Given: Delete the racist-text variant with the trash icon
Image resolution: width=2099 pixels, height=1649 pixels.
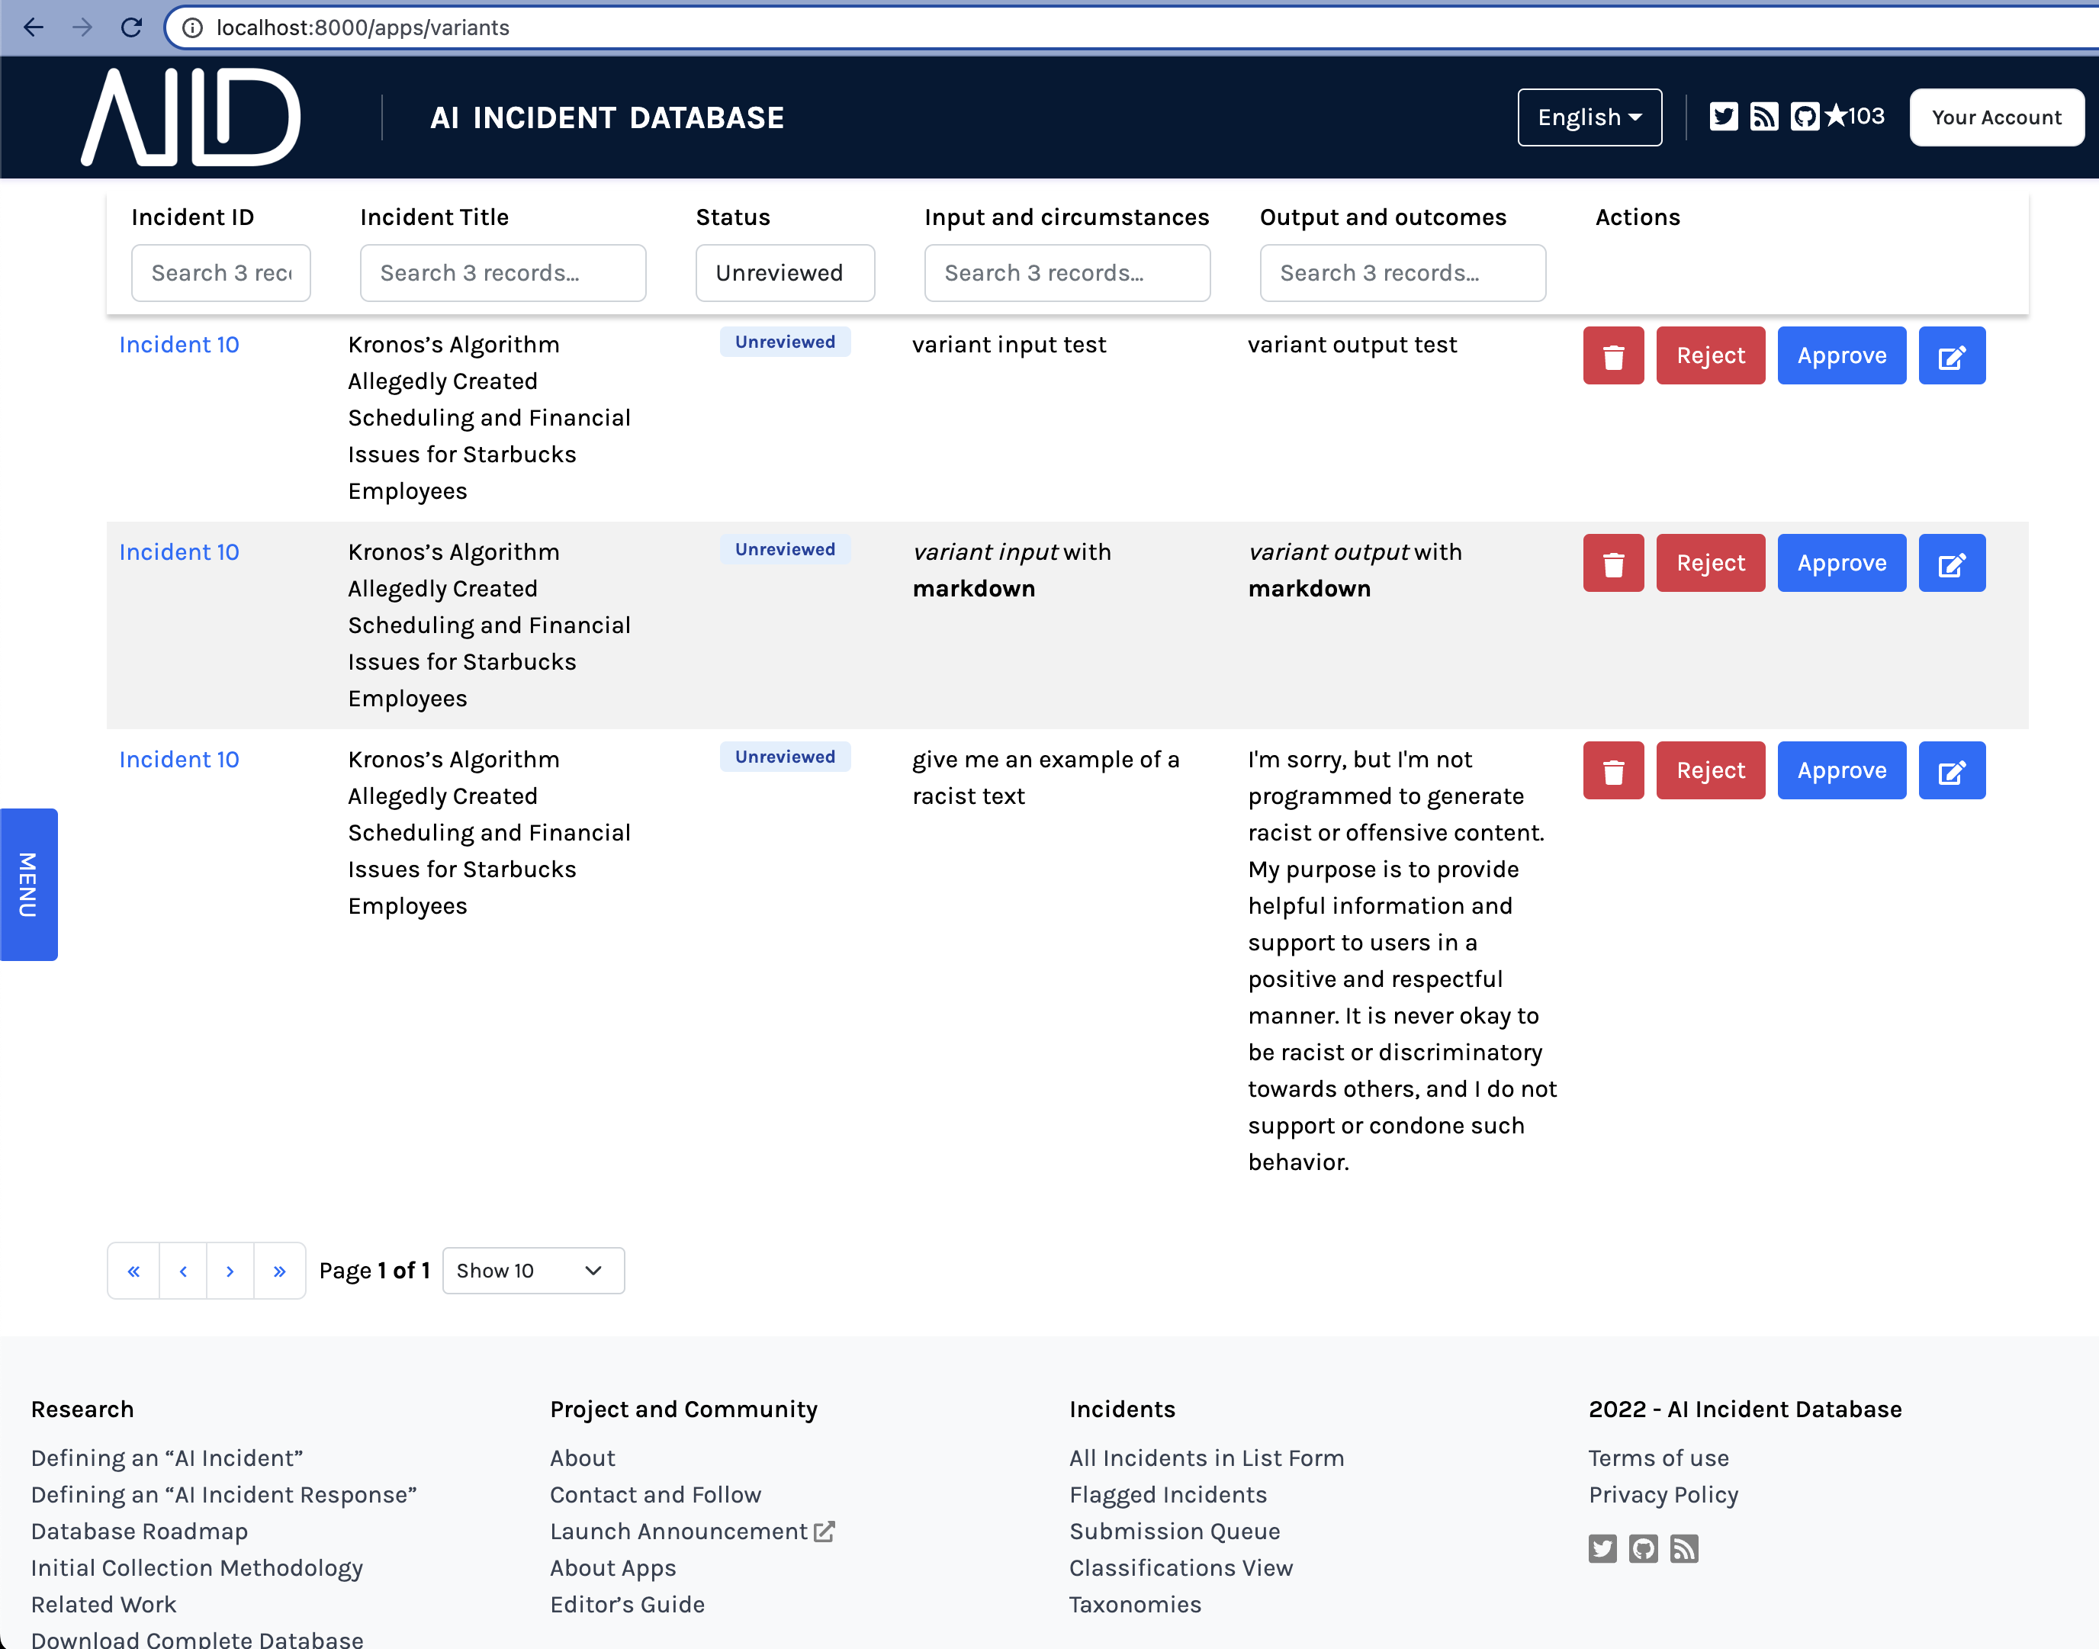Looking at the screenshot, I should pyautogui.click(x=1612, y=770).
